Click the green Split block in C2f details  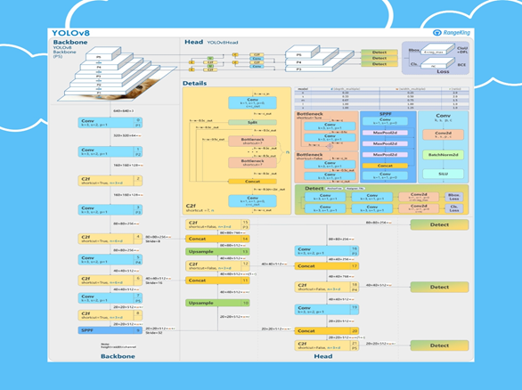[252, 122]
